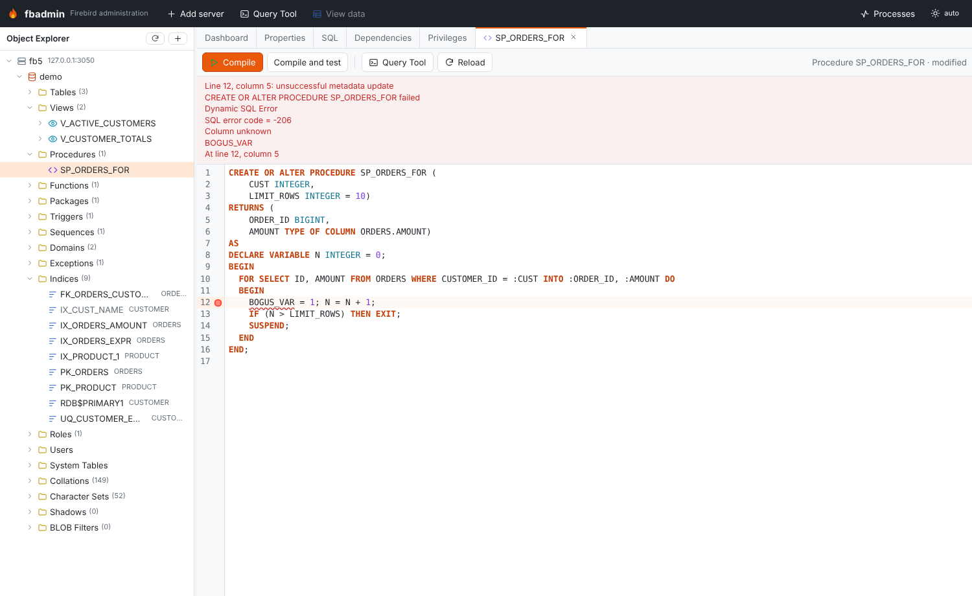Screen dimensions: 972x596
Task: Click Add server in the top bar
Action: point(196,14)
